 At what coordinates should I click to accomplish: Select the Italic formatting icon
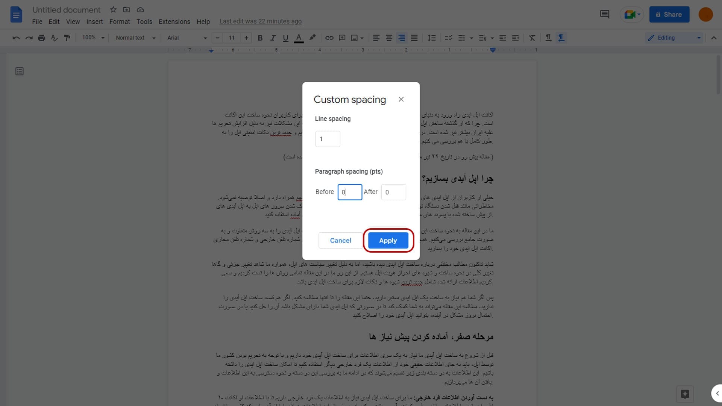pyautogui.click(x=272, y=38)
